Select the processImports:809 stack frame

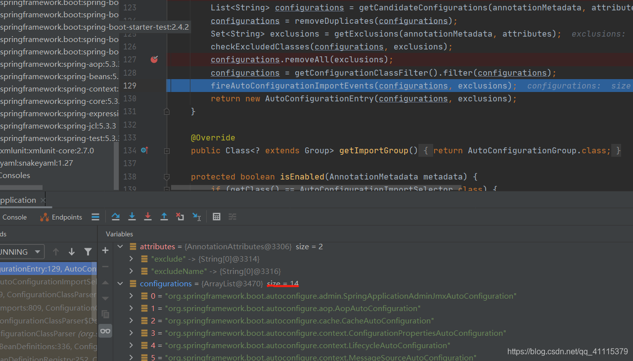(48, 307)
